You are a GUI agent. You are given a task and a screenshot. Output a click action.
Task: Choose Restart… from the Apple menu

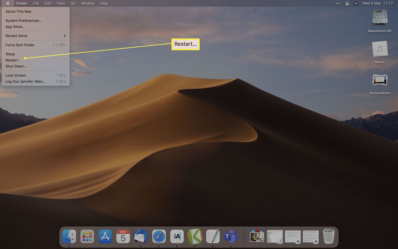tap(13, 60)
